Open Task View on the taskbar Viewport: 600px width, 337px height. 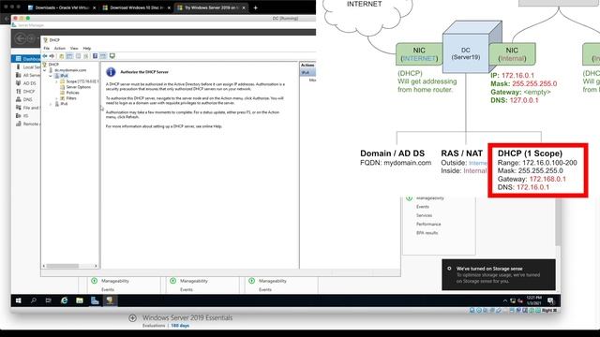[x=49, y=300]
